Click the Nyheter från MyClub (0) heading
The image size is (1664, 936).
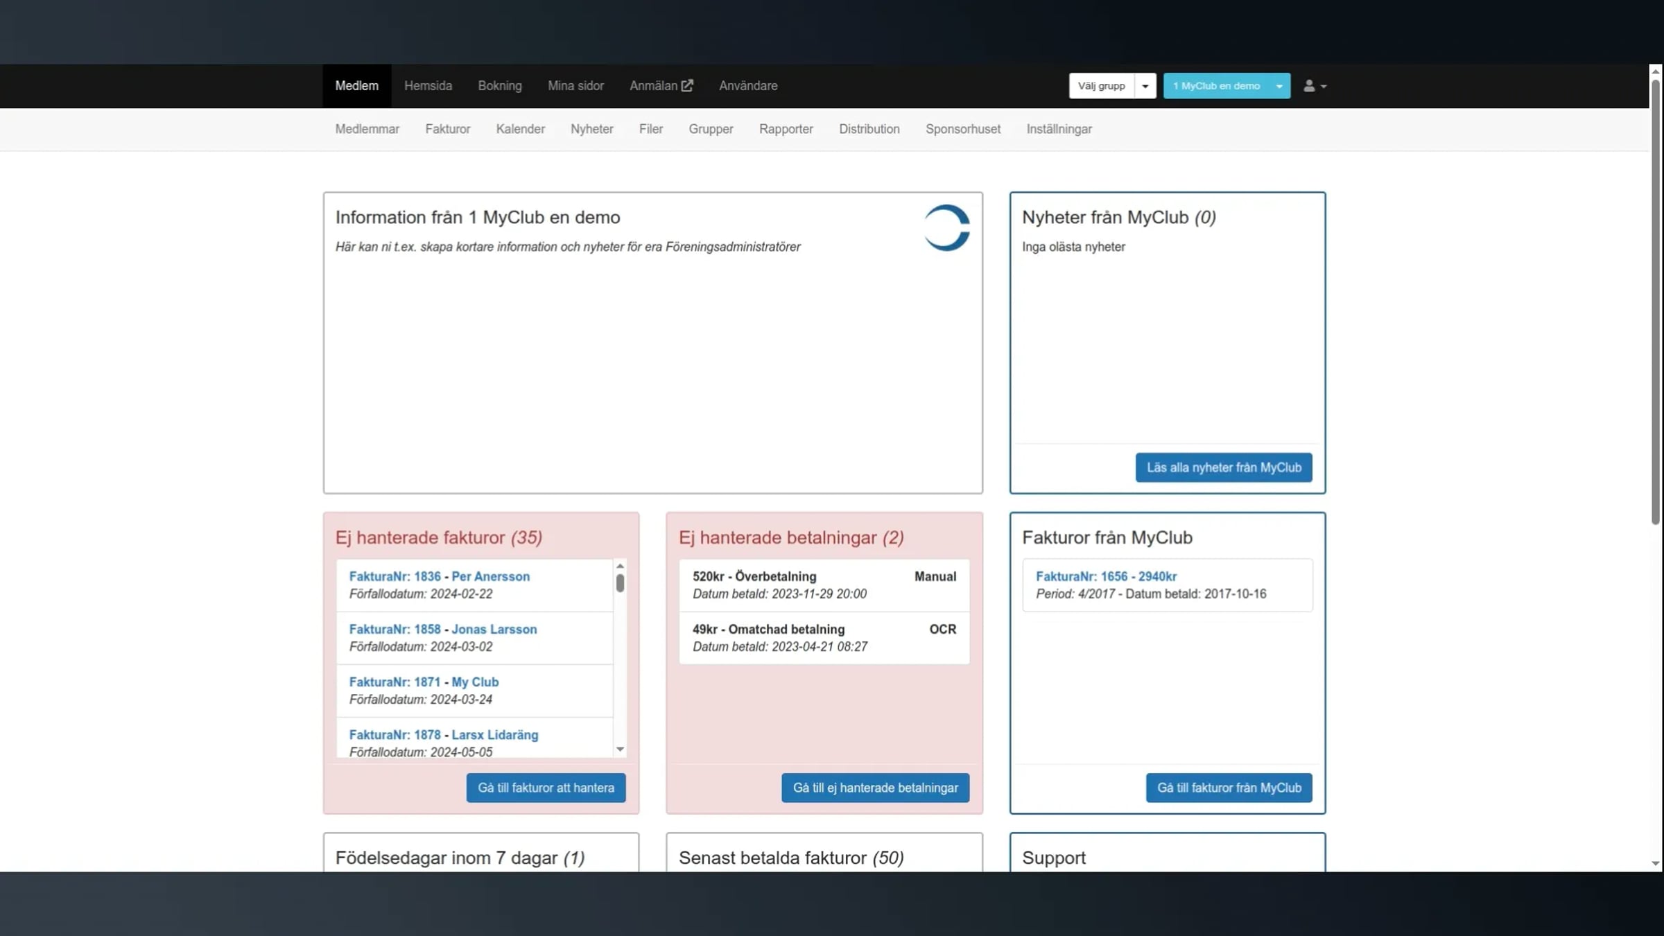pyautogui.click(x=1119, y=217)
